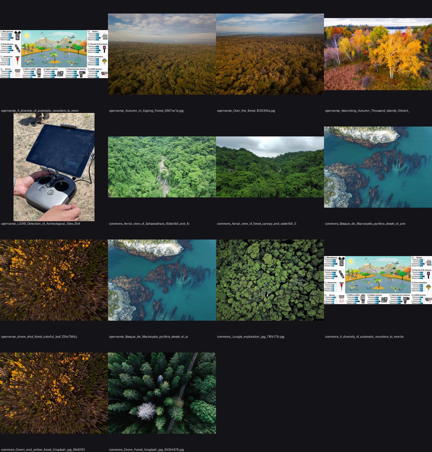Image resolution: width=432 pixels, height=452 pixels.
Task: Open the openverse drone shot colorful leaf image
Action: point(54,280)
